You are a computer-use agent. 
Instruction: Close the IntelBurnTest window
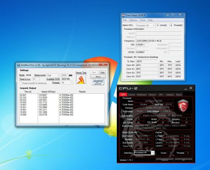(103, 64)
